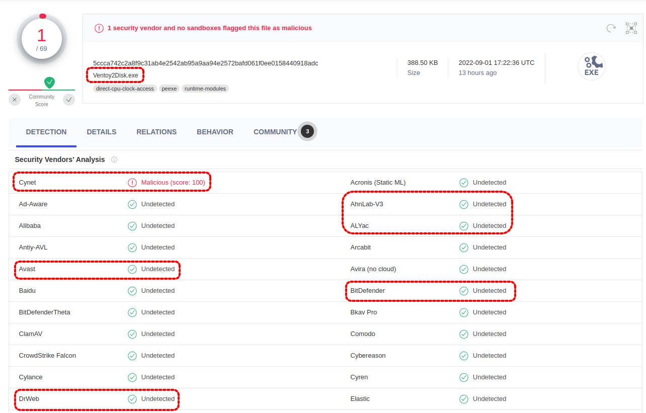
Task: Click the Community comment count badge 3
Action: pyautogui.click(x=307, y=131)
